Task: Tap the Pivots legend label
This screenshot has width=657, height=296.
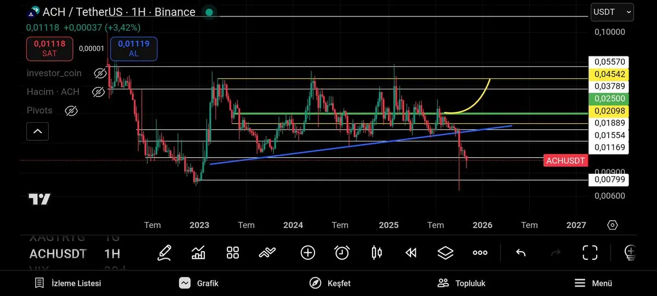Action: point(39,111)
